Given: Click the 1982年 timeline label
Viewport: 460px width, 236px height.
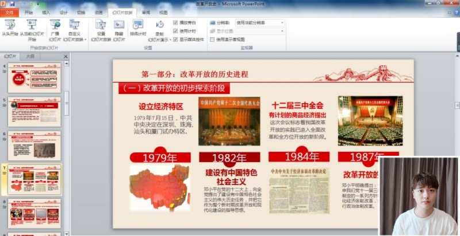Looking at the screenshot, I should pyautogui.click(x=229, y=158).
